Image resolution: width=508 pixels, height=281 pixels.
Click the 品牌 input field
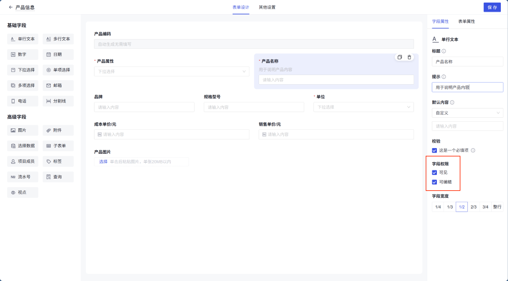click(x=144, y=107)
